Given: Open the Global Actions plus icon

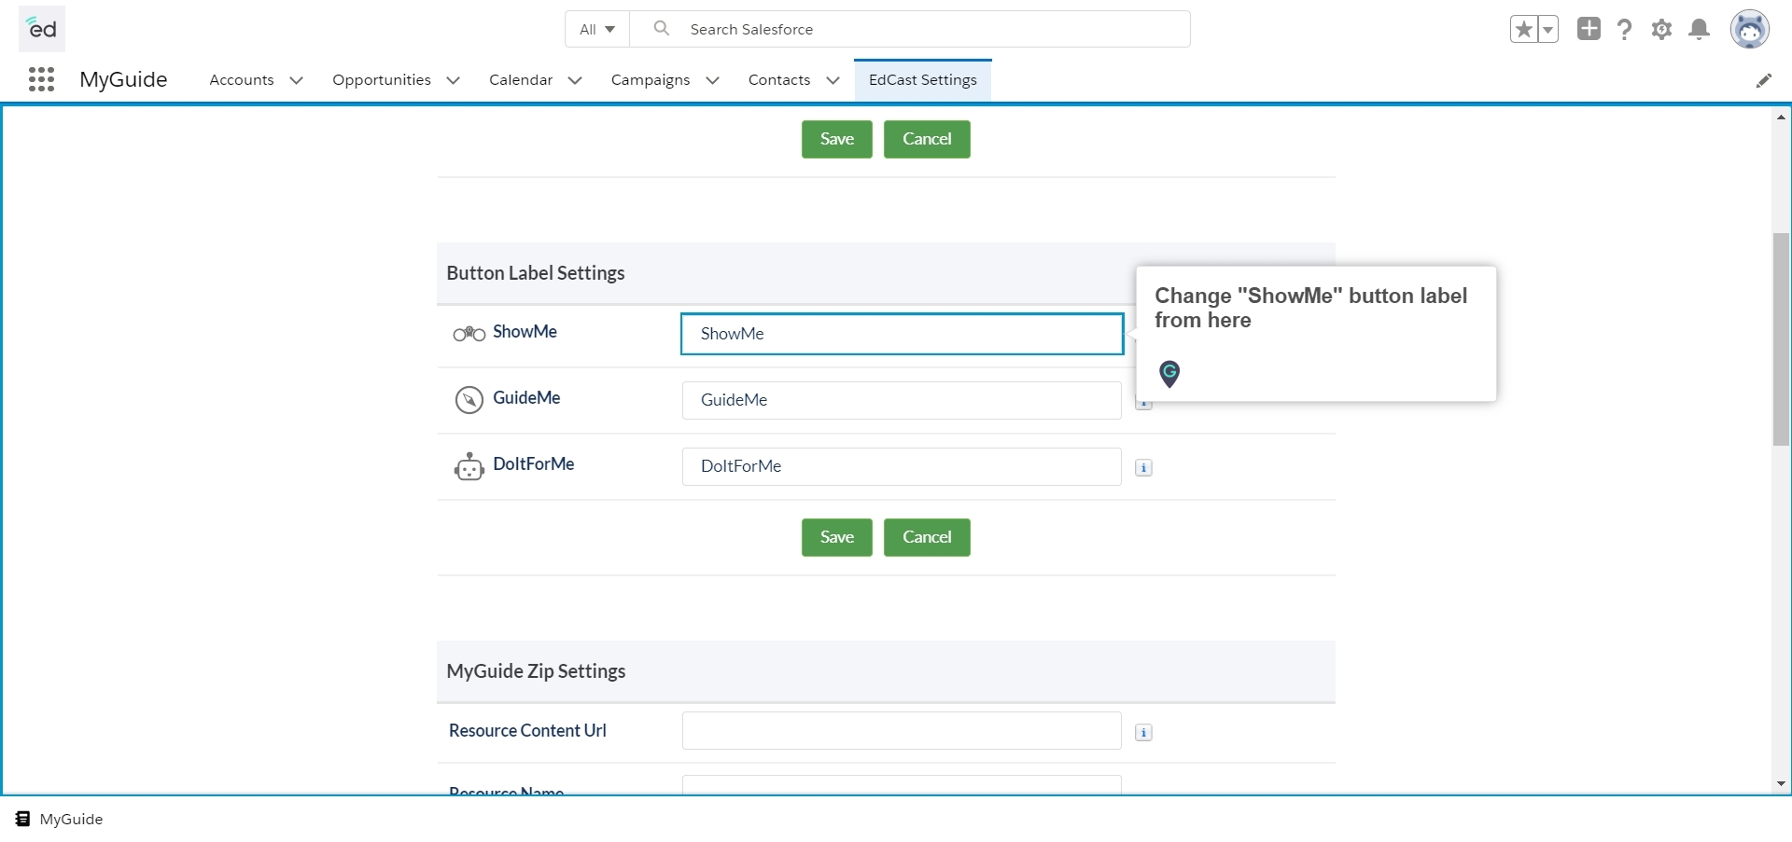Looking at the screenshot, I should click(x=1589, y=29).
